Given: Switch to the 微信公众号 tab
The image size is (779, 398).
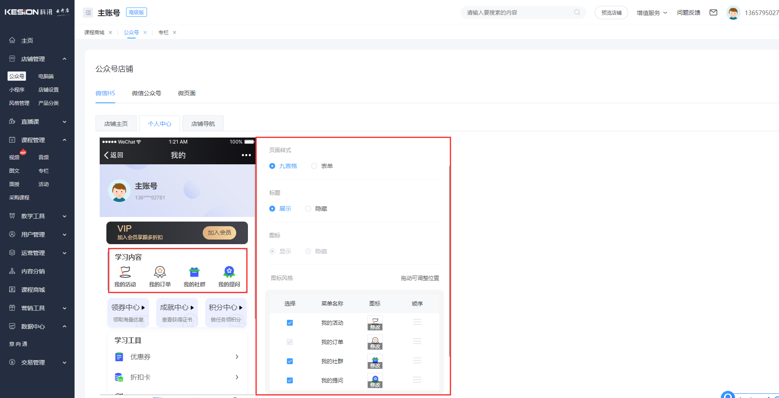Looking at the screenshot, I should click(x=146, y=93).
